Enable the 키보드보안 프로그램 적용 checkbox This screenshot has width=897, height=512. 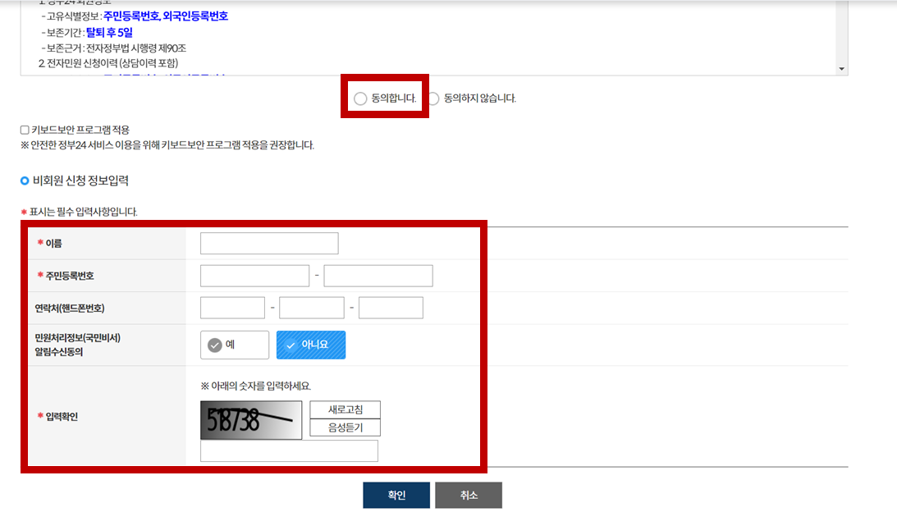coord(24,131)
